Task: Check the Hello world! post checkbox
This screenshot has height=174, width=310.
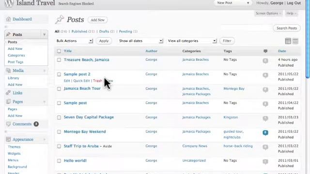Action: pos(59,161)
